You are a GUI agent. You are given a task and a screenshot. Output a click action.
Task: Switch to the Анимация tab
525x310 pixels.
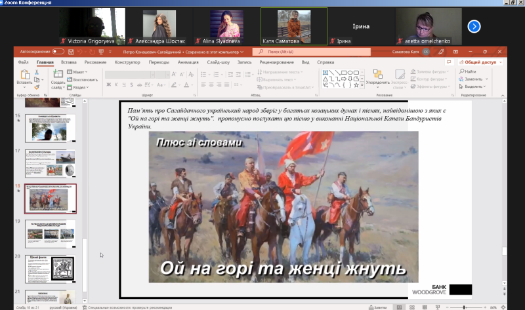click(188, 62)
